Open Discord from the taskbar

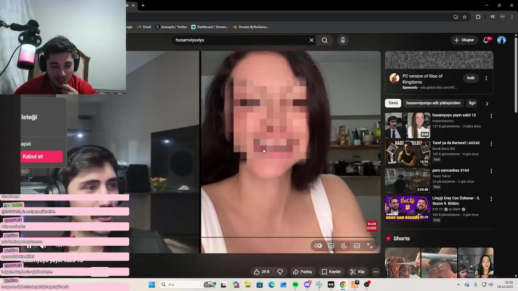tap(307, 285)
